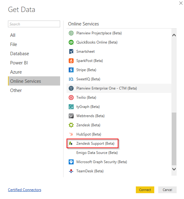The width and height of the screenshot is (184, 199).
Task: Click the scrollbar up arrow
Action: [174, 35]
